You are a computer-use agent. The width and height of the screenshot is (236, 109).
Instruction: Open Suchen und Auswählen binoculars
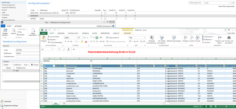(x=229, y=40)
